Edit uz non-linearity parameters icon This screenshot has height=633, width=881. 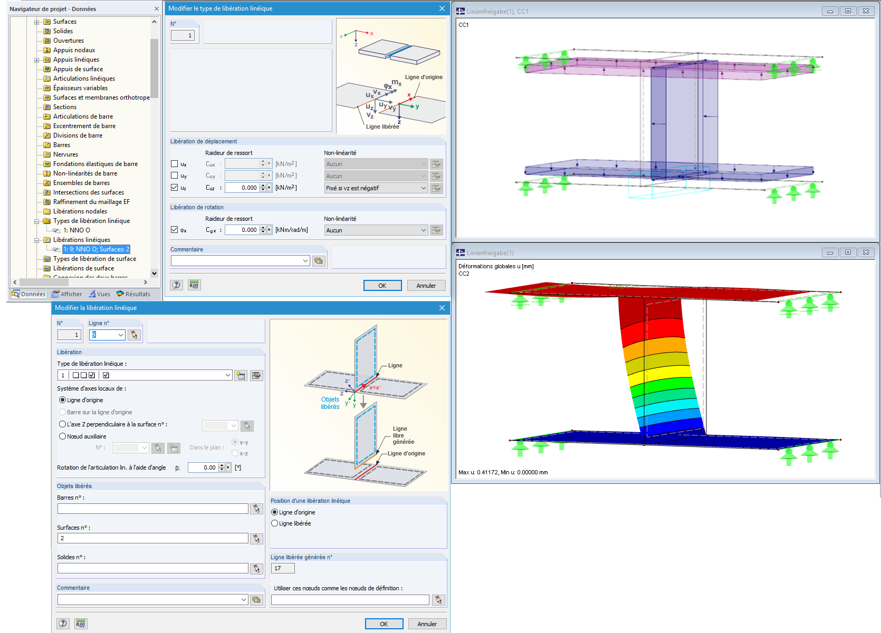(x=436, y=188)
